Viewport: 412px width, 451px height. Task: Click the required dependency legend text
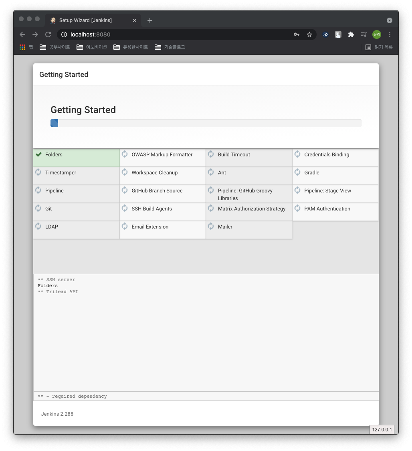[73, 396]
